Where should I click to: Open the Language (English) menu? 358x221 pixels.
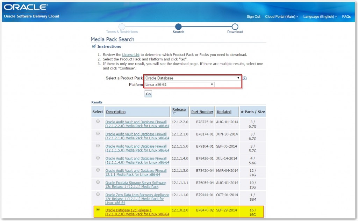319,16
